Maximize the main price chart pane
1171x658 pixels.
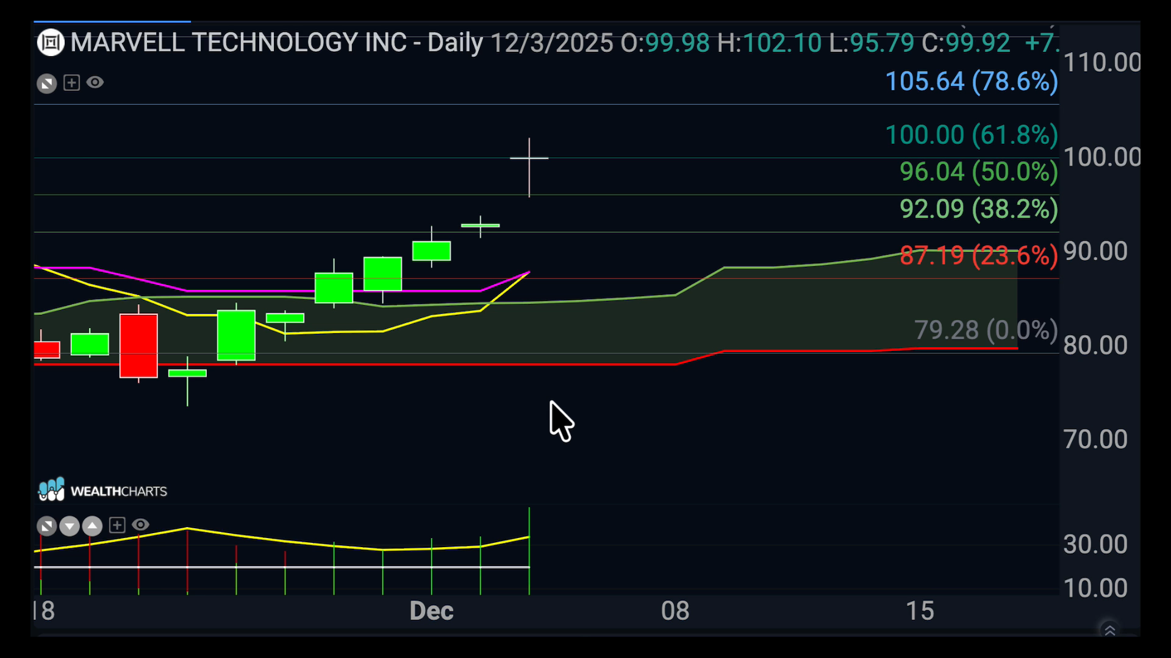47,83
